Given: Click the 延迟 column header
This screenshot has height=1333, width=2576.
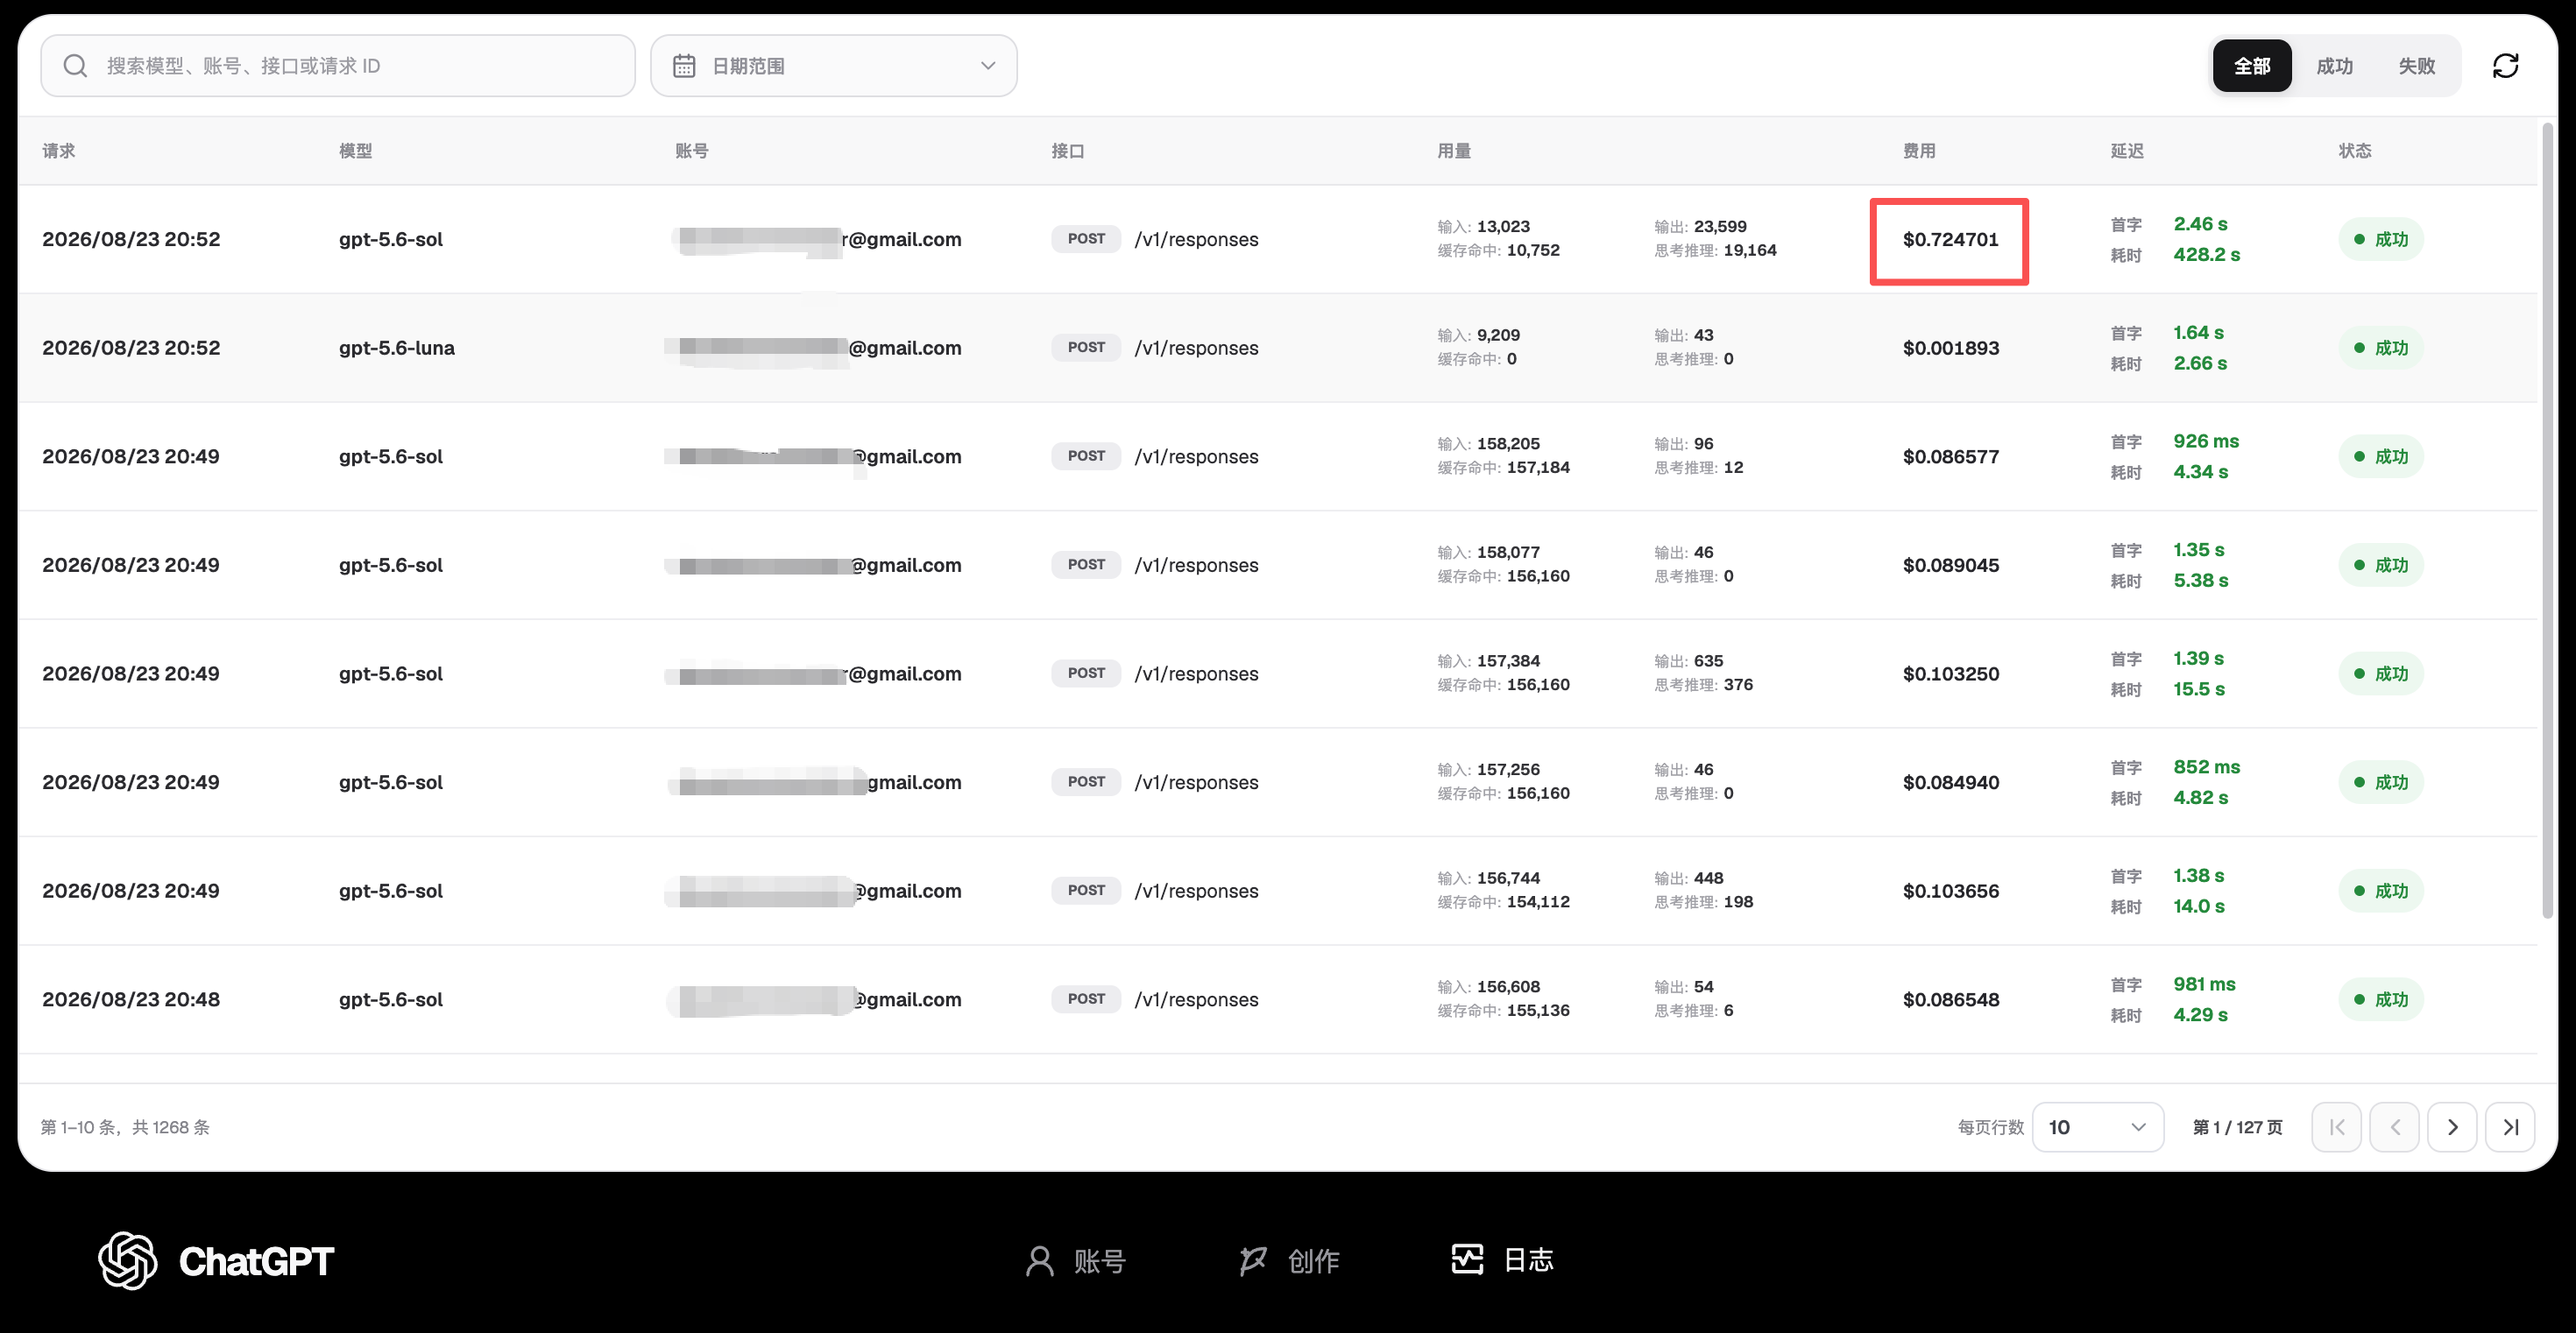Looking at the screenshot, I should click(2126, 151).
